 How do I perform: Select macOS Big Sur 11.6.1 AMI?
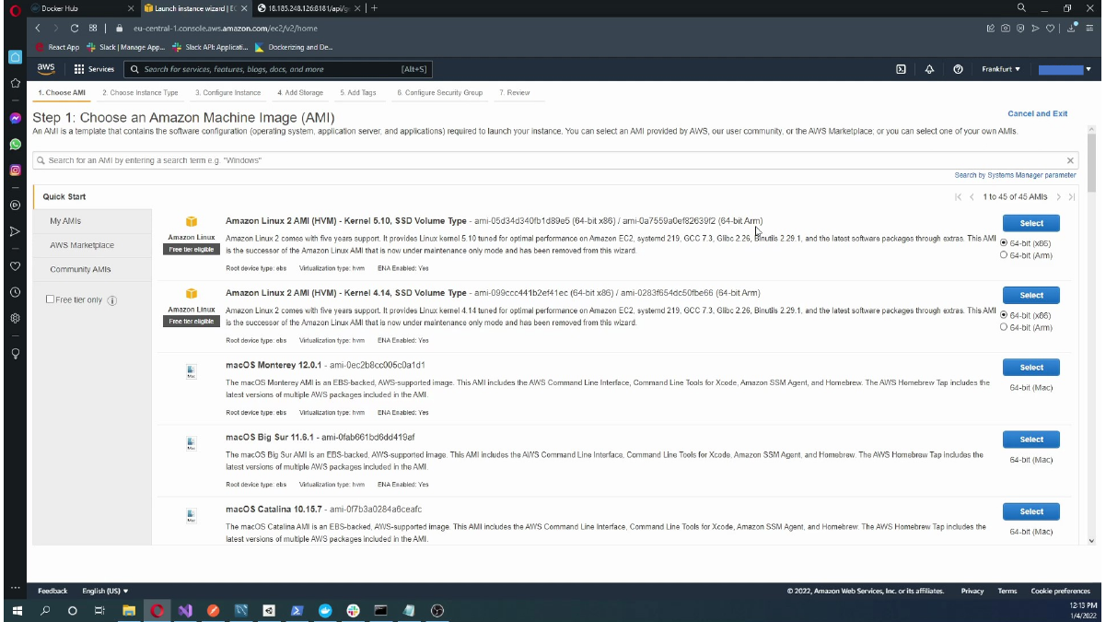(x=1031, y=439)
